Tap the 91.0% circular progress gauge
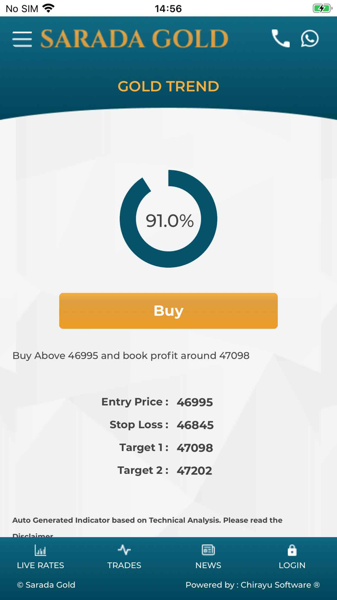337x600 pixels. click(168, 219)
